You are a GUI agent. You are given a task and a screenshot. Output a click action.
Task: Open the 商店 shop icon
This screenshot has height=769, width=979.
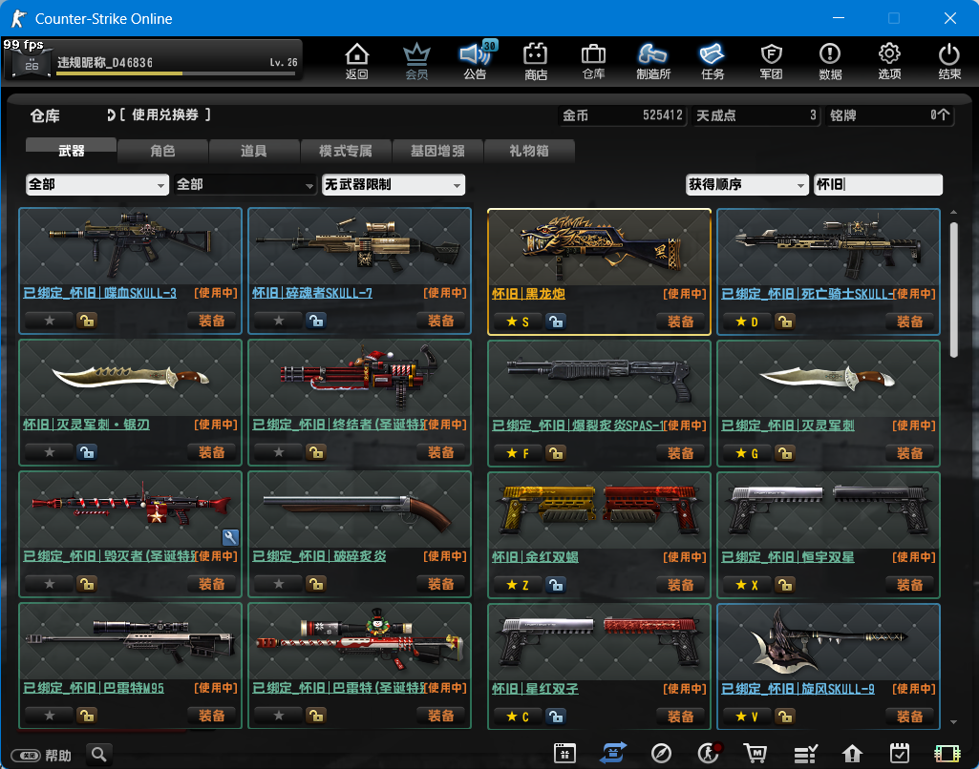point(535,61)
